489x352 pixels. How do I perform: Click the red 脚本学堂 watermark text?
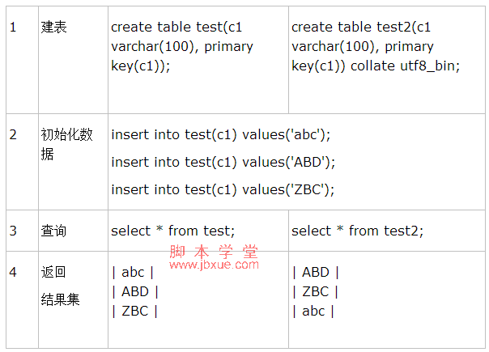click(x=214, y=252)
